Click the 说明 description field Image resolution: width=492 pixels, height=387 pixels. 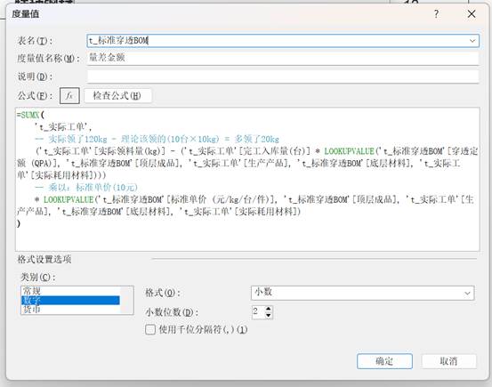tap(283, 77)
